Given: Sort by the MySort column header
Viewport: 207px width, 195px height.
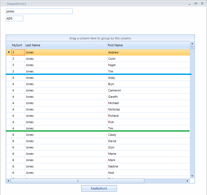Looking at the screenshot, I should (x=18, y=45).
